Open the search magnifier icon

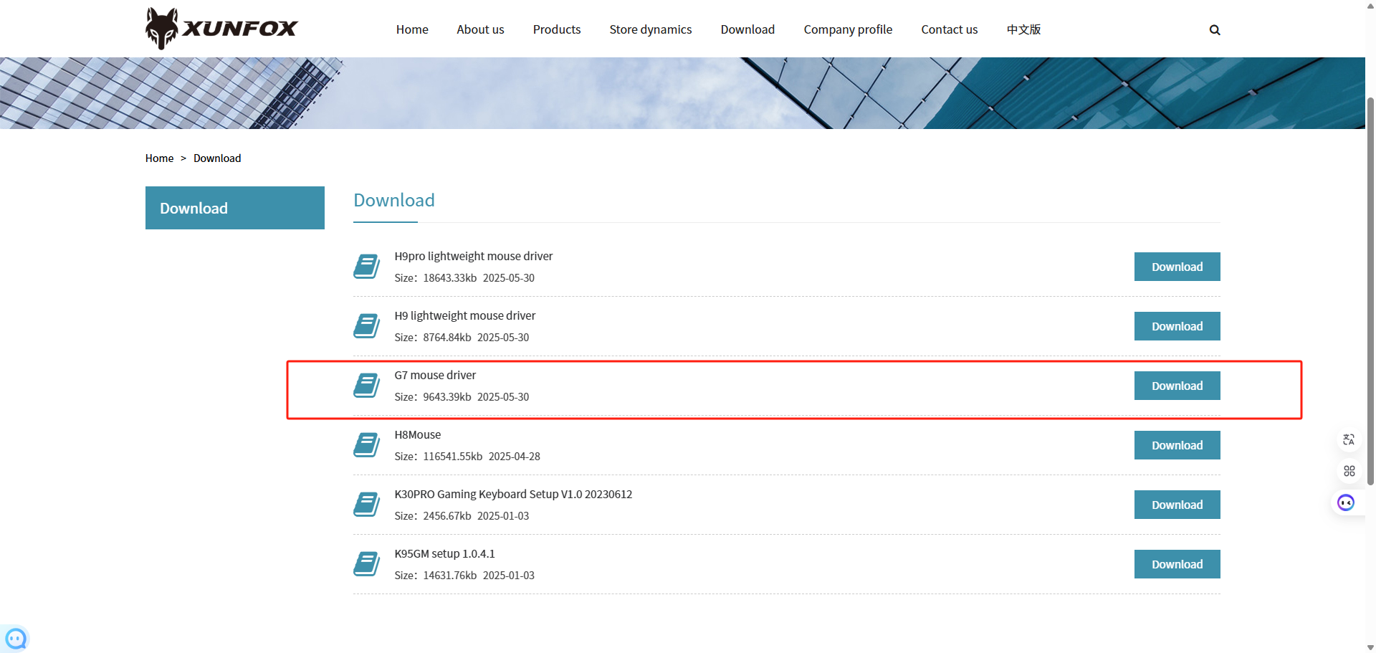coord(1215,29)
